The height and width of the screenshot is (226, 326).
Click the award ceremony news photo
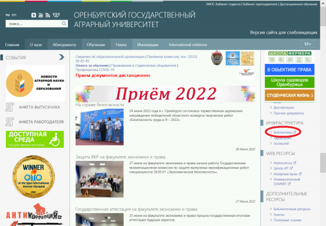[x=99, y=127]
